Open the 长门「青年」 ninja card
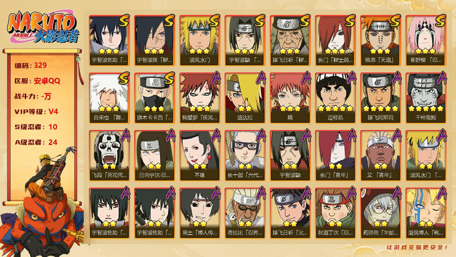The height and width of the screenshot is (257, 456). (x=335, y=155)
